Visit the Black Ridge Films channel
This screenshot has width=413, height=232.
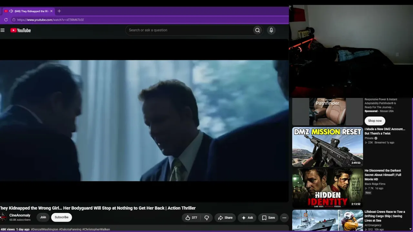click(375, 184)
